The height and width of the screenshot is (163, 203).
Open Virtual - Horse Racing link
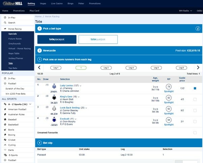tap(20, 48)
